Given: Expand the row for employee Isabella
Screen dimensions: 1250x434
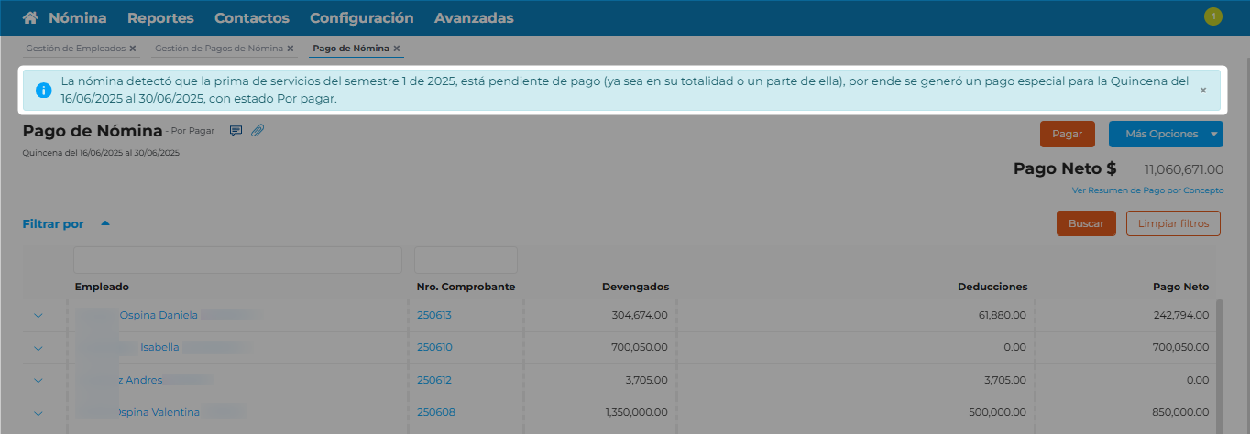Looking at the screenshot, I should pyautogui.click(x=38, y=348).
